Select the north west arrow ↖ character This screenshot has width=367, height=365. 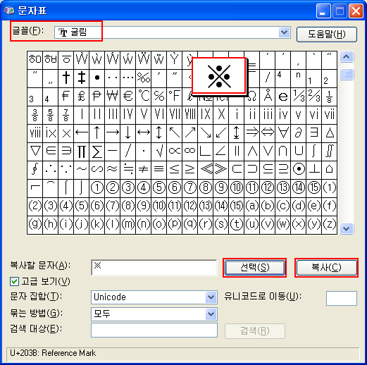pos(175,133)
